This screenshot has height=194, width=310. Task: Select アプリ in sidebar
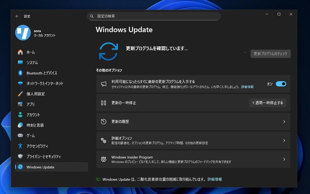click(x=52, y=104)
